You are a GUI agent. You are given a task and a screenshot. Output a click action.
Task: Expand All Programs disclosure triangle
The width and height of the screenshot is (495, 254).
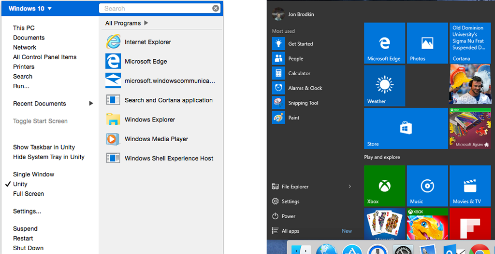[x=146, y=23]
